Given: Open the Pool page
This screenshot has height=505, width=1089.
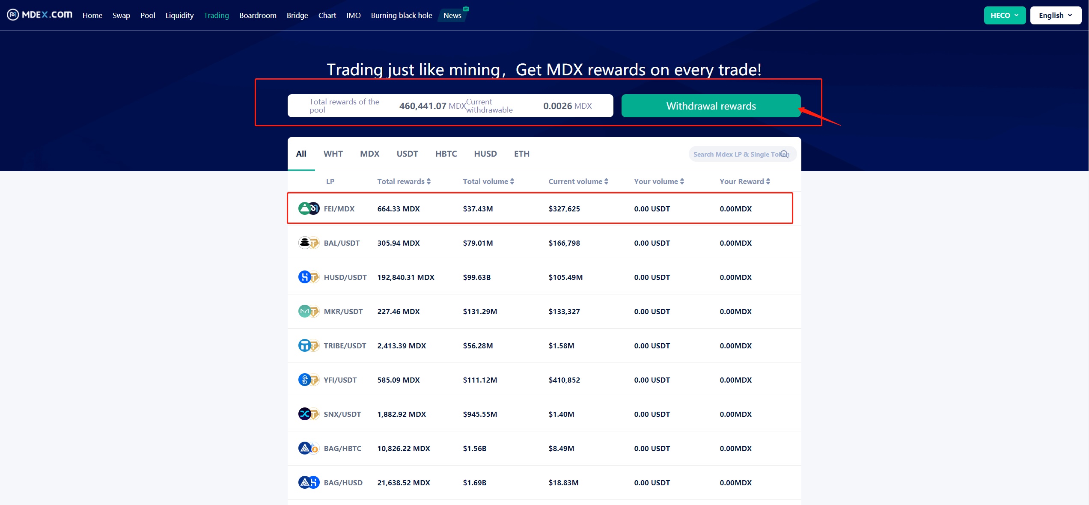Looking at the screenshot, I should pos(148,15).
